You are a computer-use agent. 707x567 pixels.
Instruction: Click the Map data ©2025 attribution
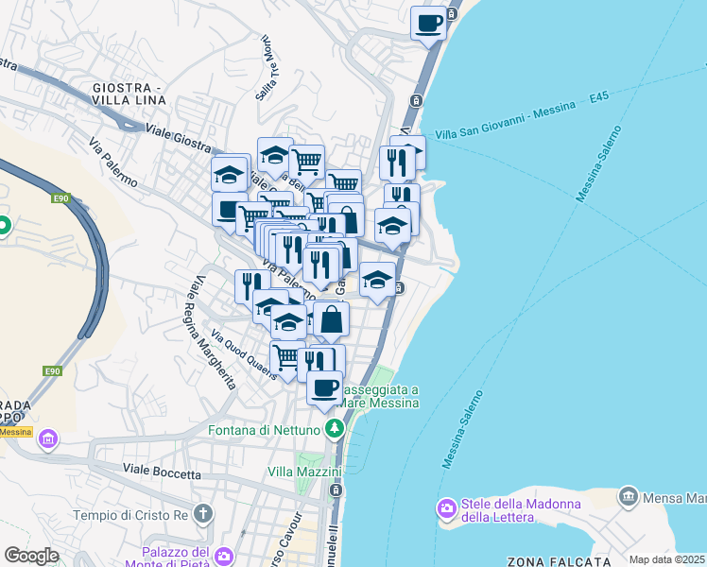coord(667,559)
